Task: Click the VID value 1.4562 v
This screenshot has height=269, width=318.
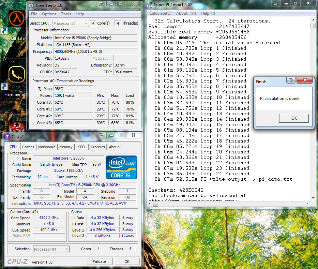Action: pos(65,58)
